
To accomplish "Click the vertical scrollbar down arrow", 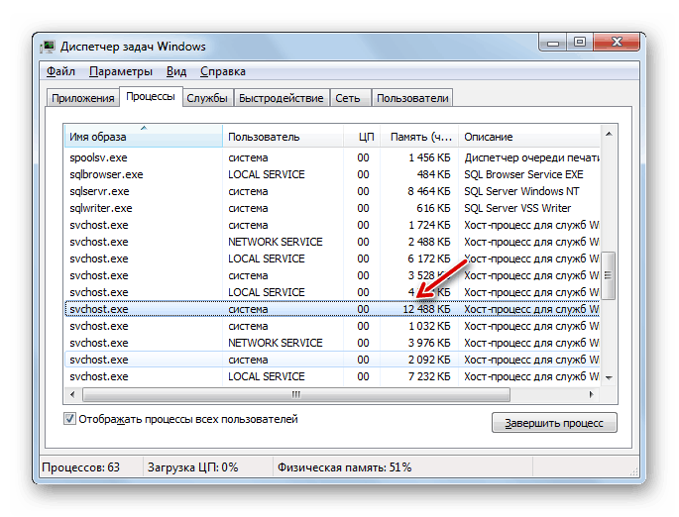I will [609, 377].
